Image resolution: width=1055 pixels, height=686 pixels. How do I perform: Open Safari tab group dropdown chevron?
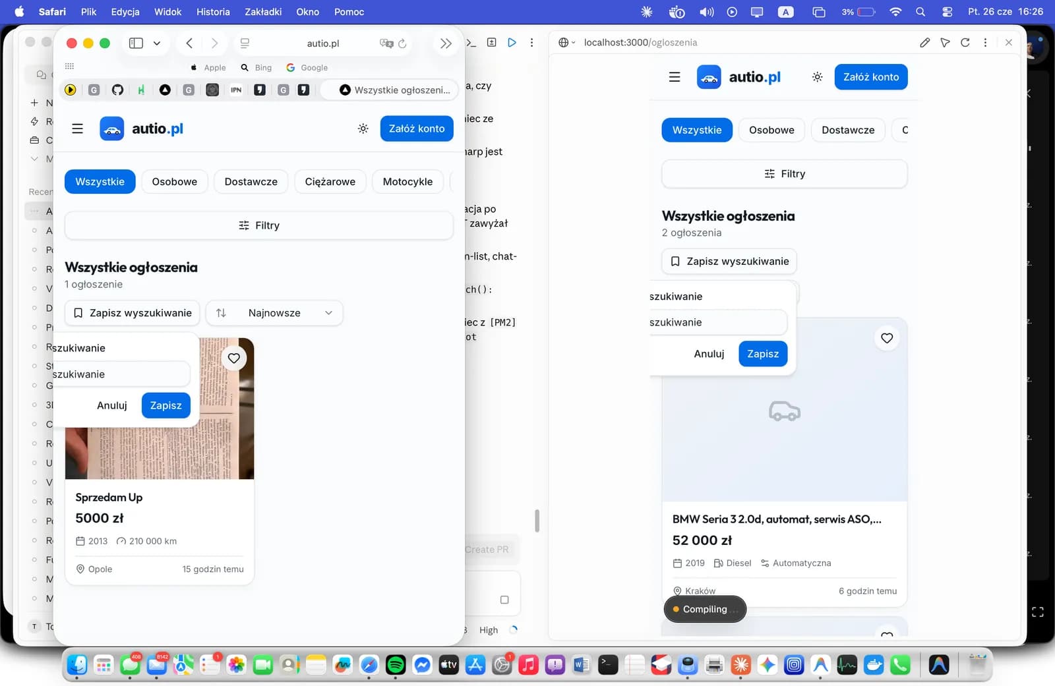157,43
